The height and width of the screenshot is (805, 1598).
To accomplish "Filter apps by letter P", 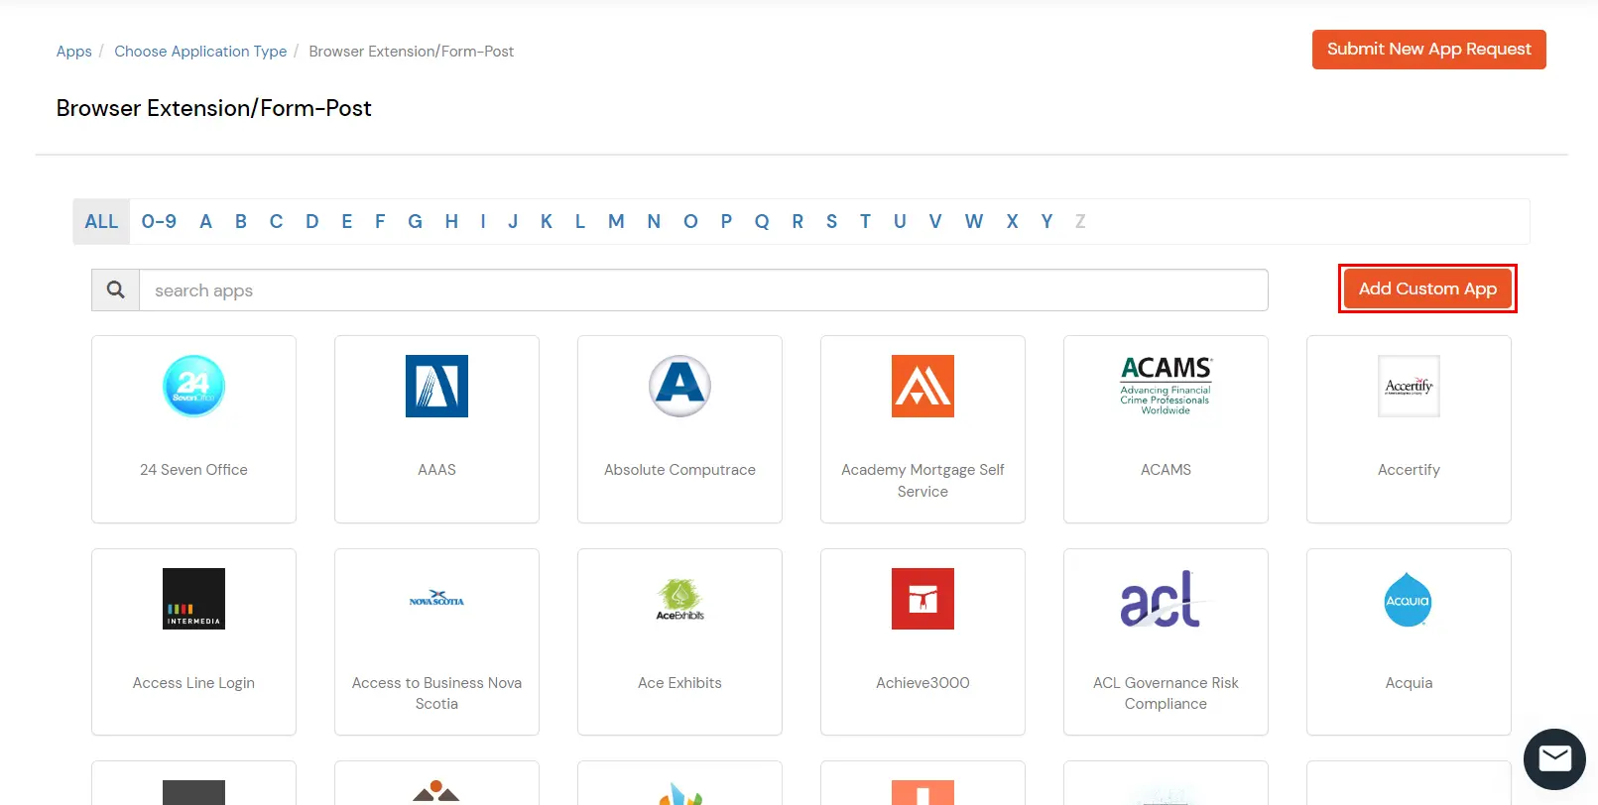I will pos(726,221).
